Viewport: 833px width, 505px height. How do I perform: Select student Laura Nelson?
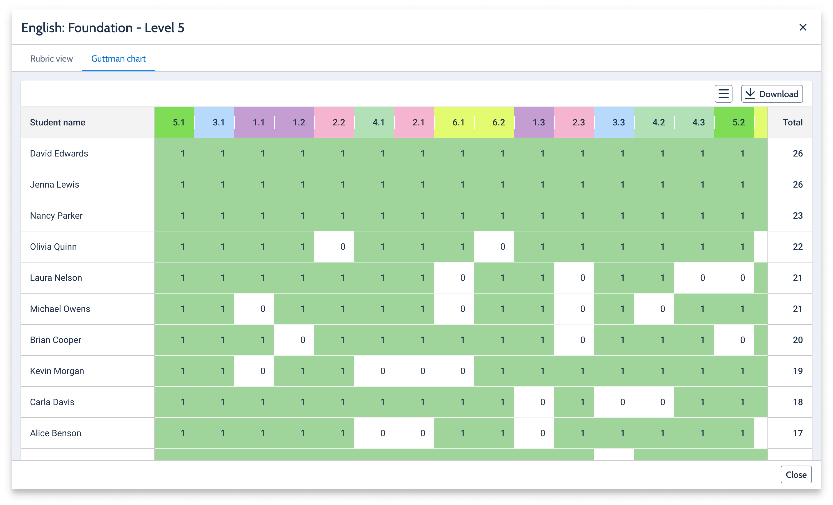56,278
